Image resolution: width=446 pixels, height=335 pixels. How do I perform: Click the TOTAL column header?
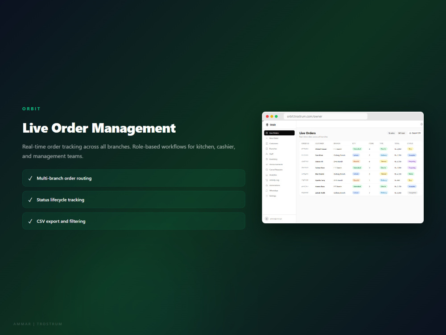(397, 143)
